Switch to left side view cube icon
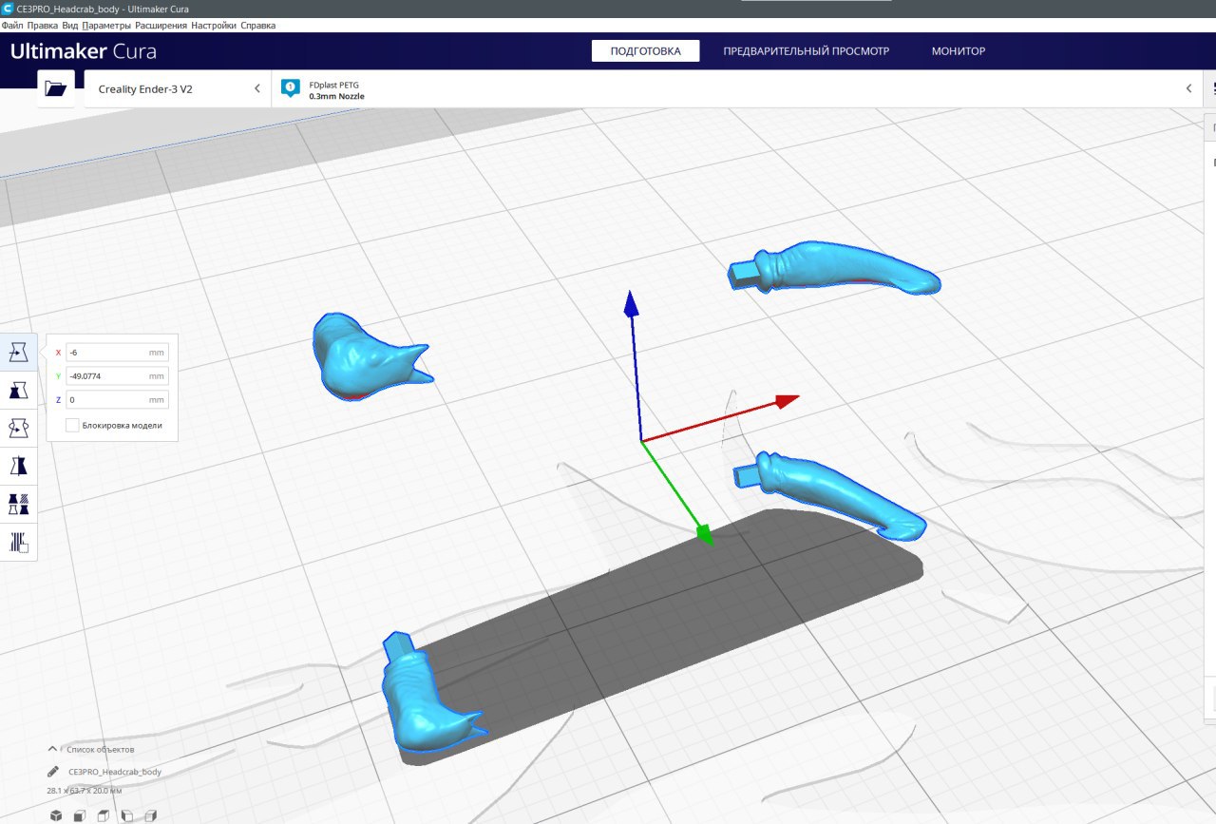Viewport: 1216px width, 824px height. 126,815
